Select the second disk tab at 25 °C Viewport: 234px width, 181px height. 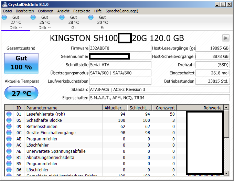tap(45, 22)
